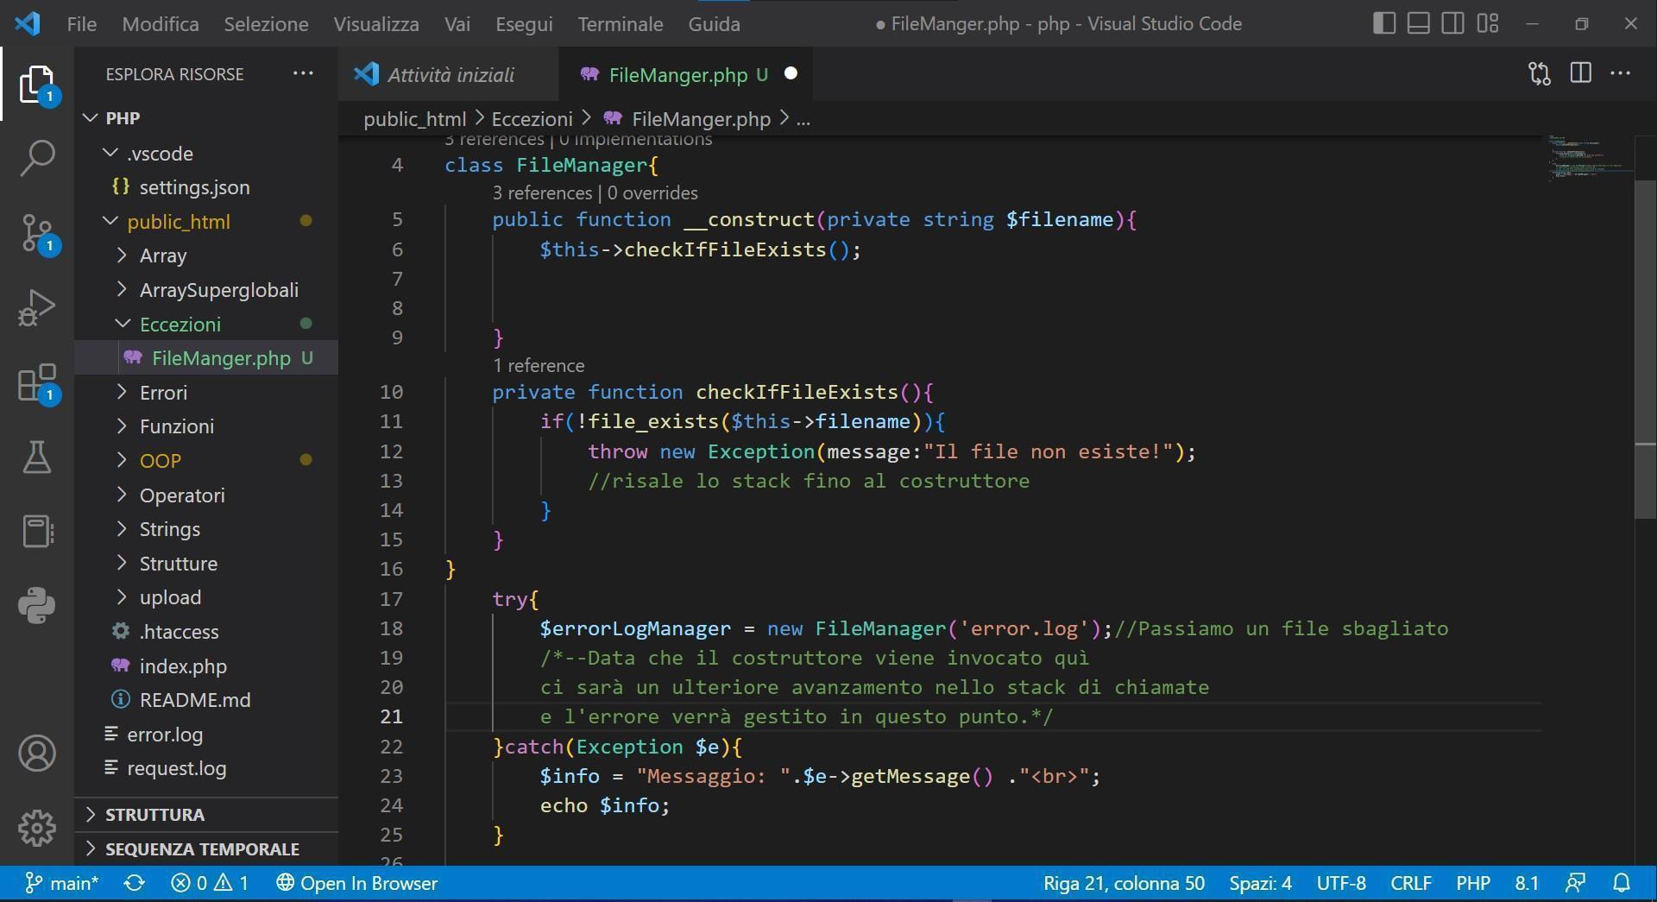Image resolution: width=1657 pixels, height=902 pixels.
Task: Switch branch via main* indicator
Action: [61, 883]
